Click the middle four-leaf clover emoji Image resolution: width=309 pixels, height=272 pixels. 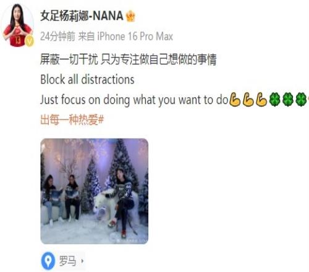tap(288, 100)
